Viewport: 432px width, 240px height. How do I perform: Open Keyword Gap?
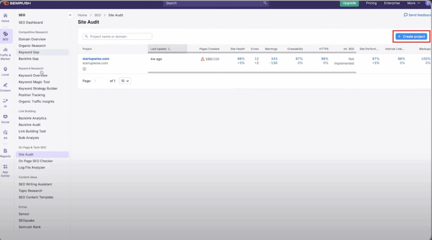[42, 52]
